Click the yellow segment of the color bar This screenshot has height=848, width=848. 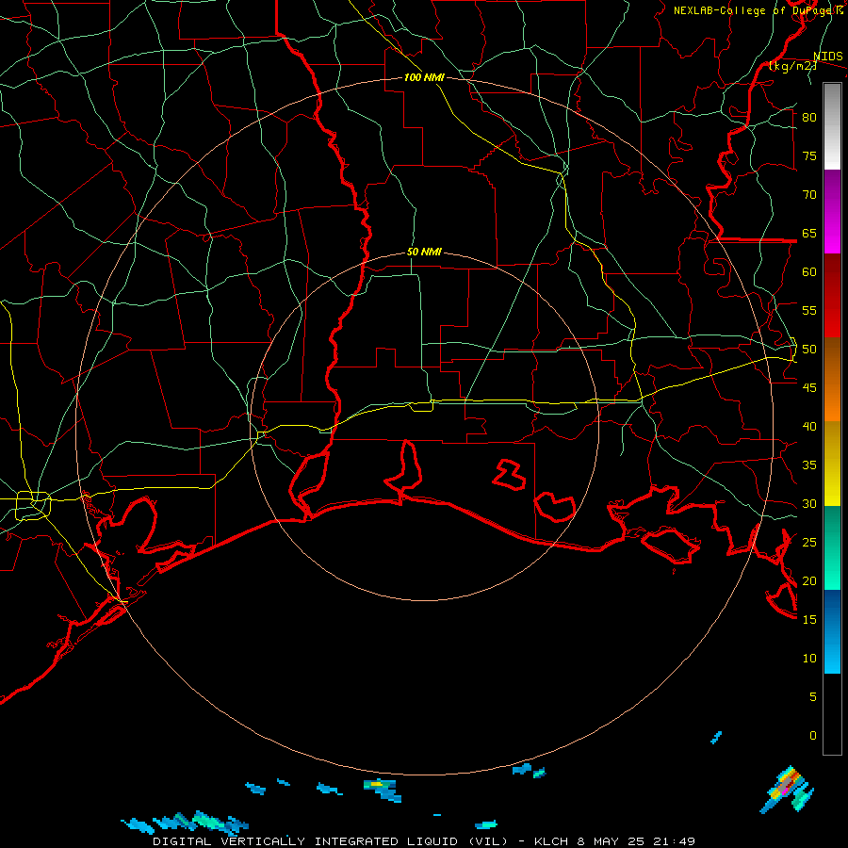(832, 464)
